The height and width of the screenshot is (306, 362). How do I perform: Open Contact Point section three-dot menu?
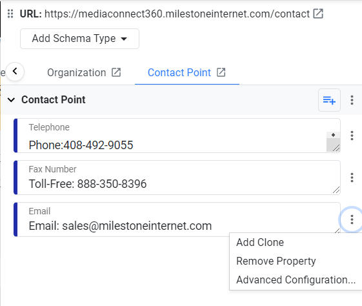(x=352, y=100)
